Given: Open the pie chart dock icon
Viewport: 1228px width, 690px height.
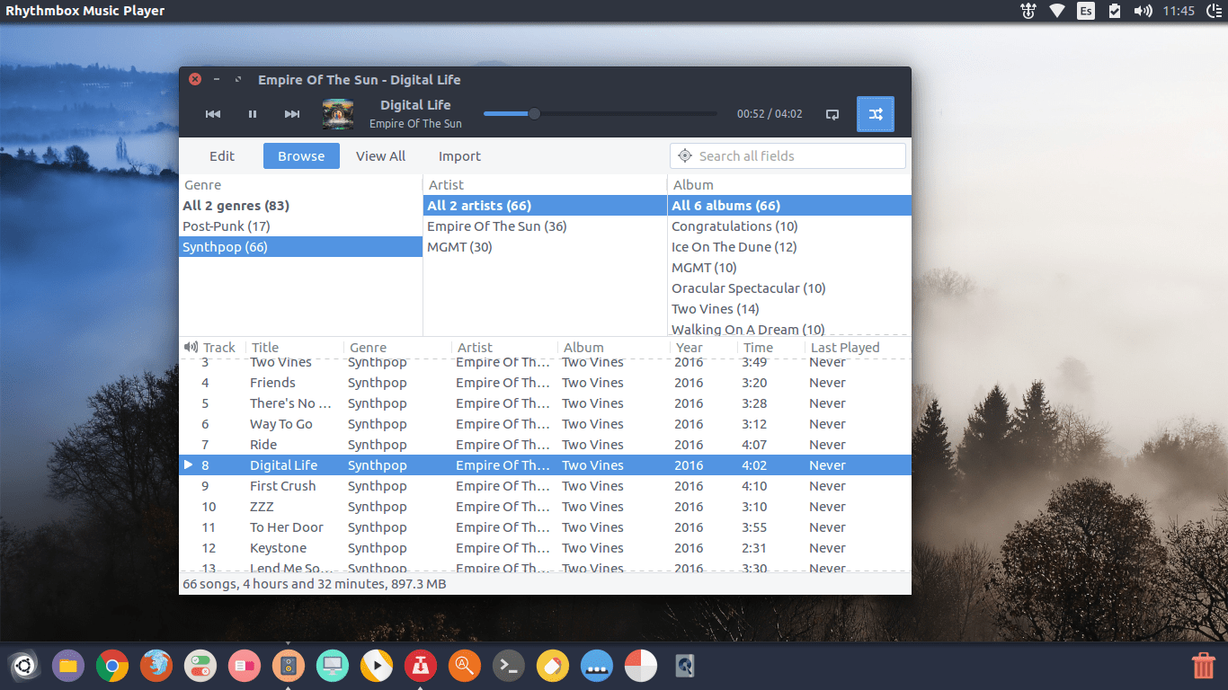Looking at the screenshot, I should click(641, 666).
